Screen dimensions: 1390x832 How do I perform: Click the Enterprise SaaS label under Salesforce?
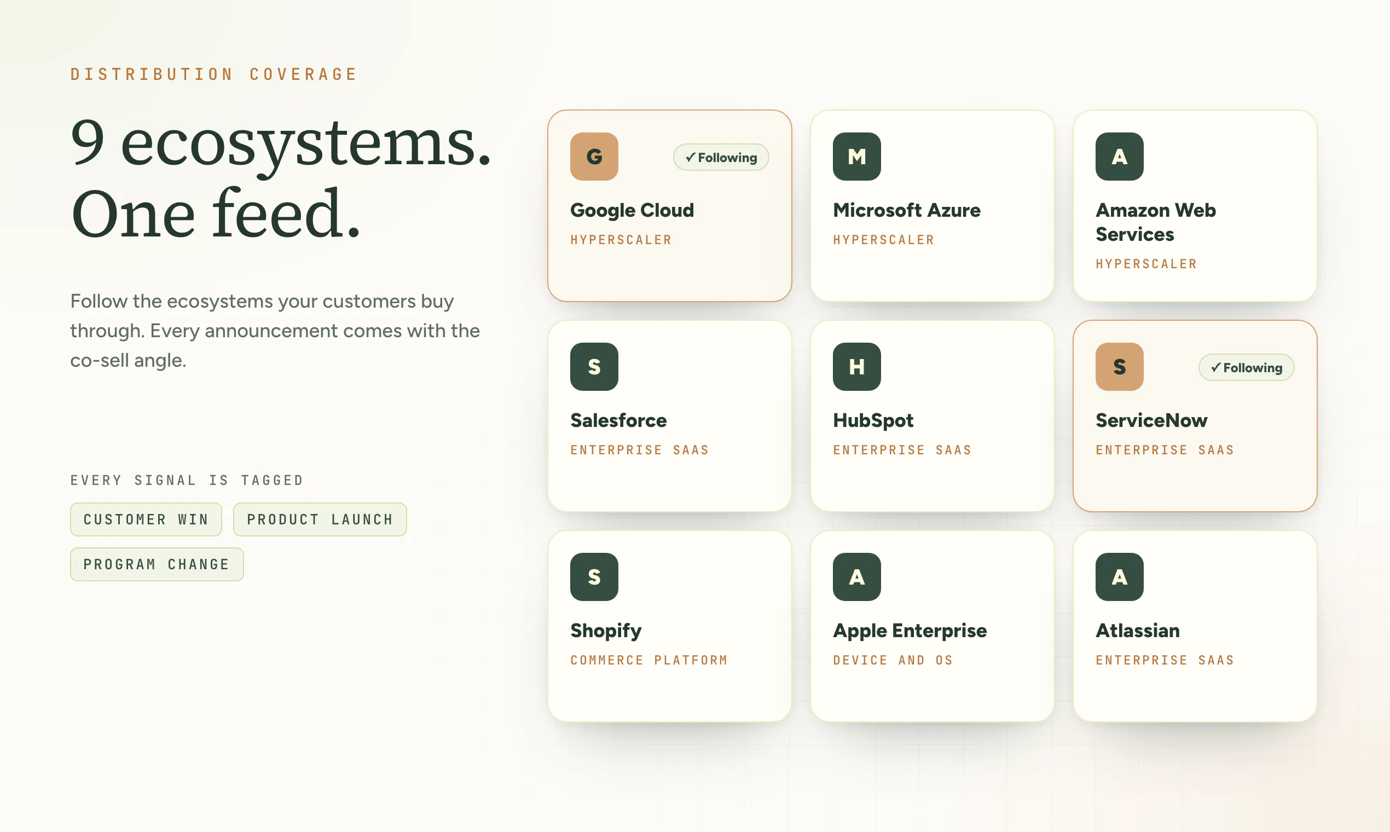(640, 450)
